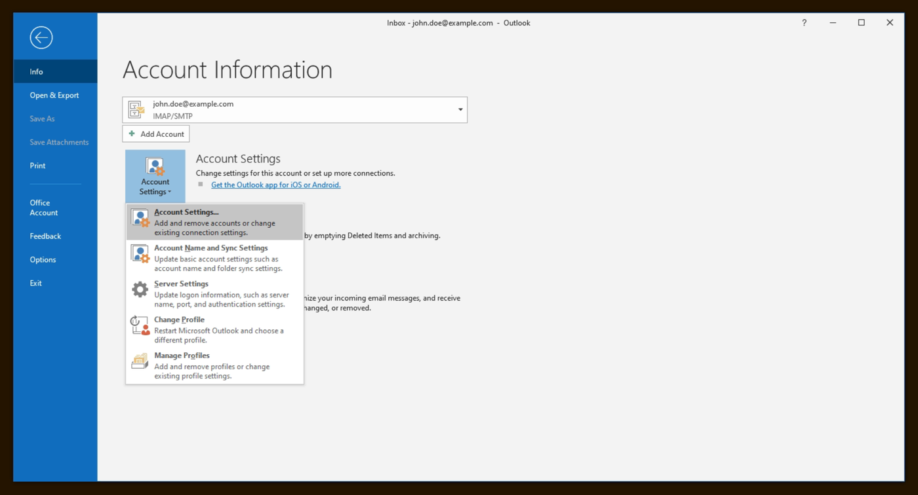Open the Outlook app for iOS or Android link
918x495 pixels.
276,185
